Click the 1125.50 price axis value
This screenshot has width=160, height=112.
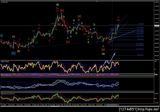[x=157, y=31]
